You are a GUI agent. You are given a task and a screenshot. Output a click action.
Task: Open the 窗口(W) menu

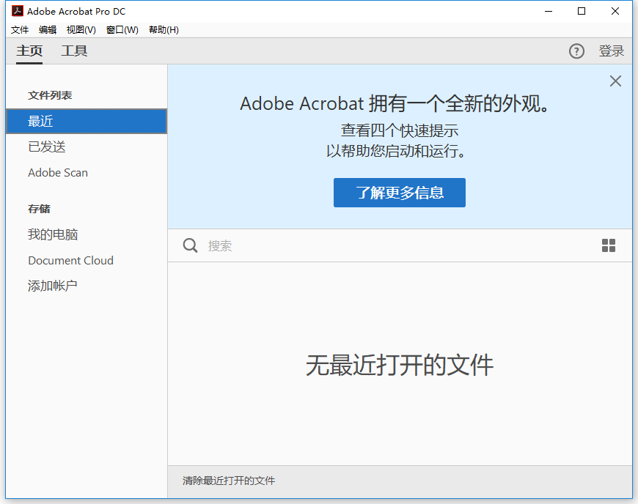[x=122, y=30]
